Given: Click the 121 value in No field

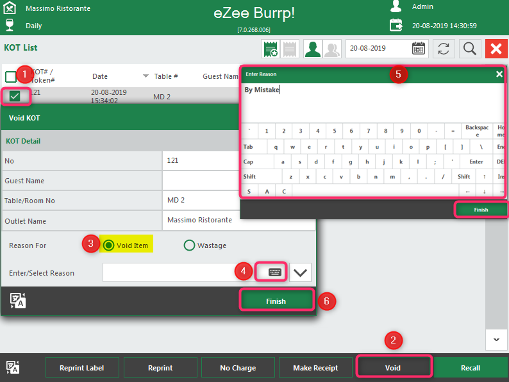Looking at the screenshot, I should click(x=172, y=160).
